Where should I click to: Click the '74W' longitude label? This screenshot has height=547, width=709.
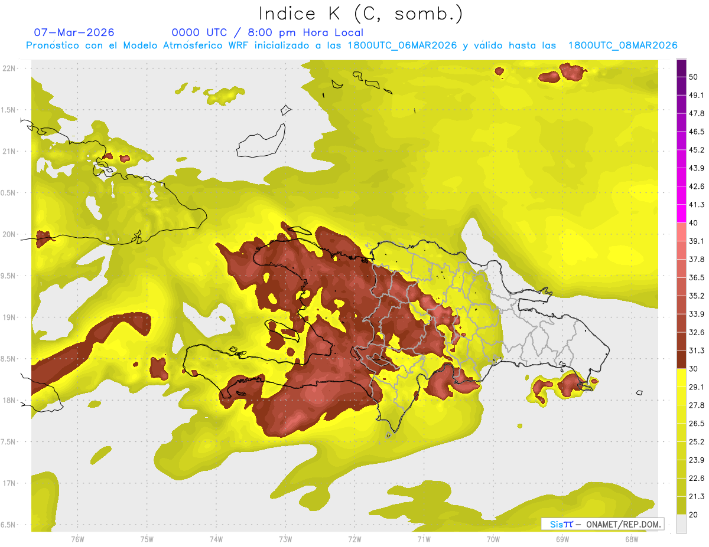pos(216,539)
